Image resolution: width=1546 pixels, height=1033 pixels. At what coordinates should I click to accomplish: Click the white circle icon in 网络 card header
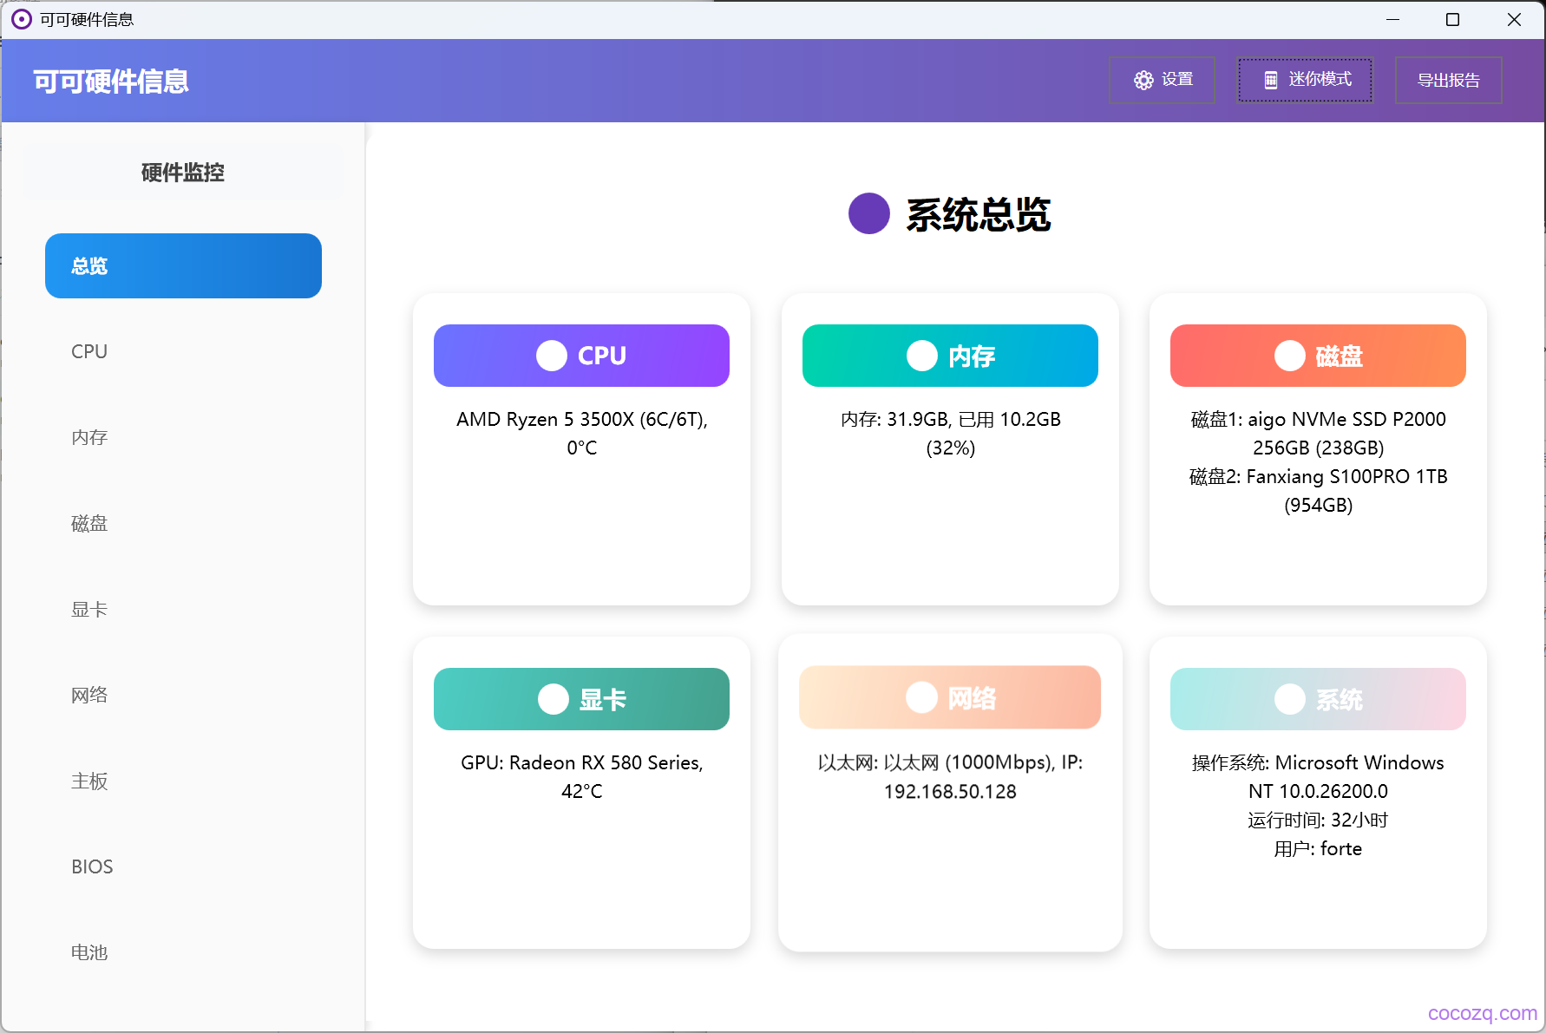(922, 697)
